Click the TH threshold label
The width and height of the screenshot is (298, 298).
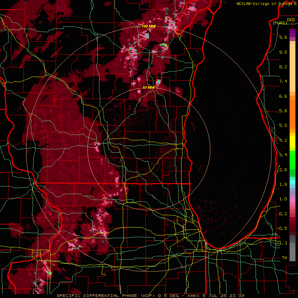point(284,258)
